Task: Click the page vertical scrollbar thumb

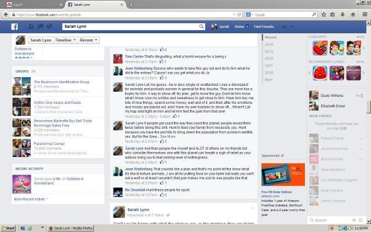Action: click(369, 107)
